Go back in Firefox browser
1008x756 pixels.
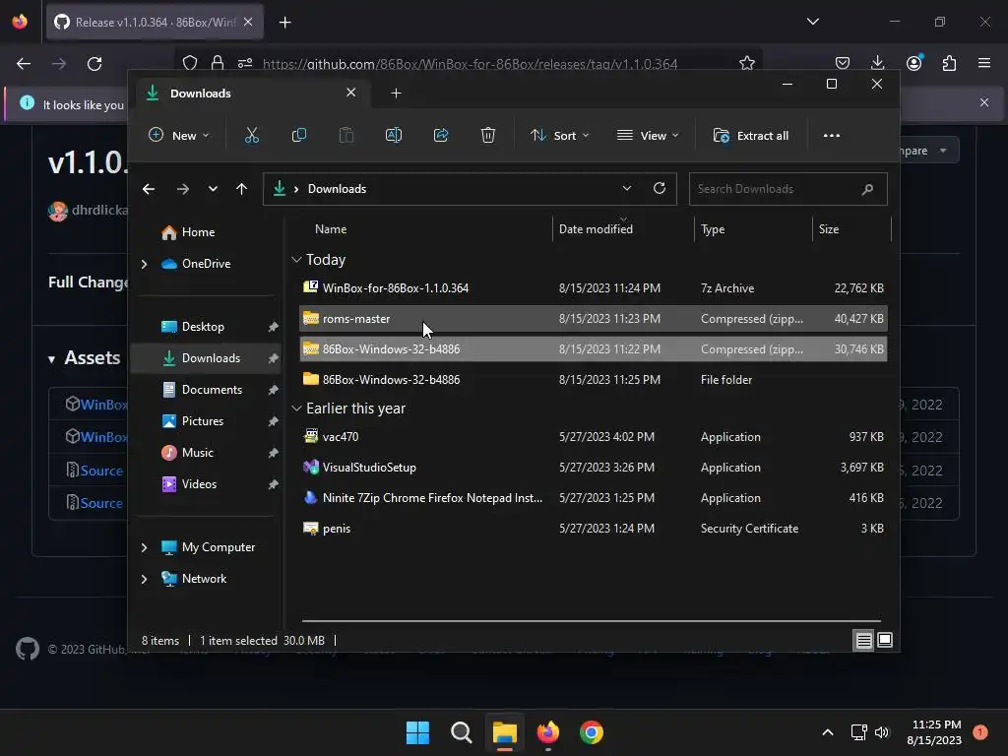point(24,64)
